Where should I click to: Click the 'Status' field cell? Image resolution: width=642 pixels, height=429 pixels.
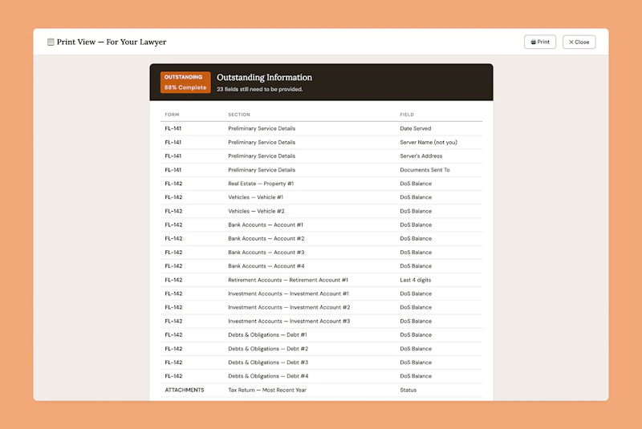(408, 390)
